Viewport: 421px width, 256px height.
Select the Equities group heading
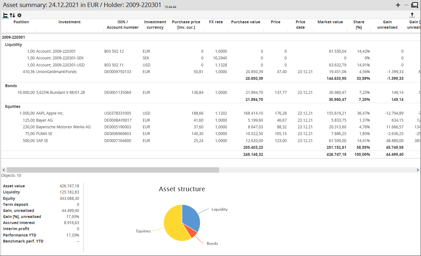click(13, 107)
